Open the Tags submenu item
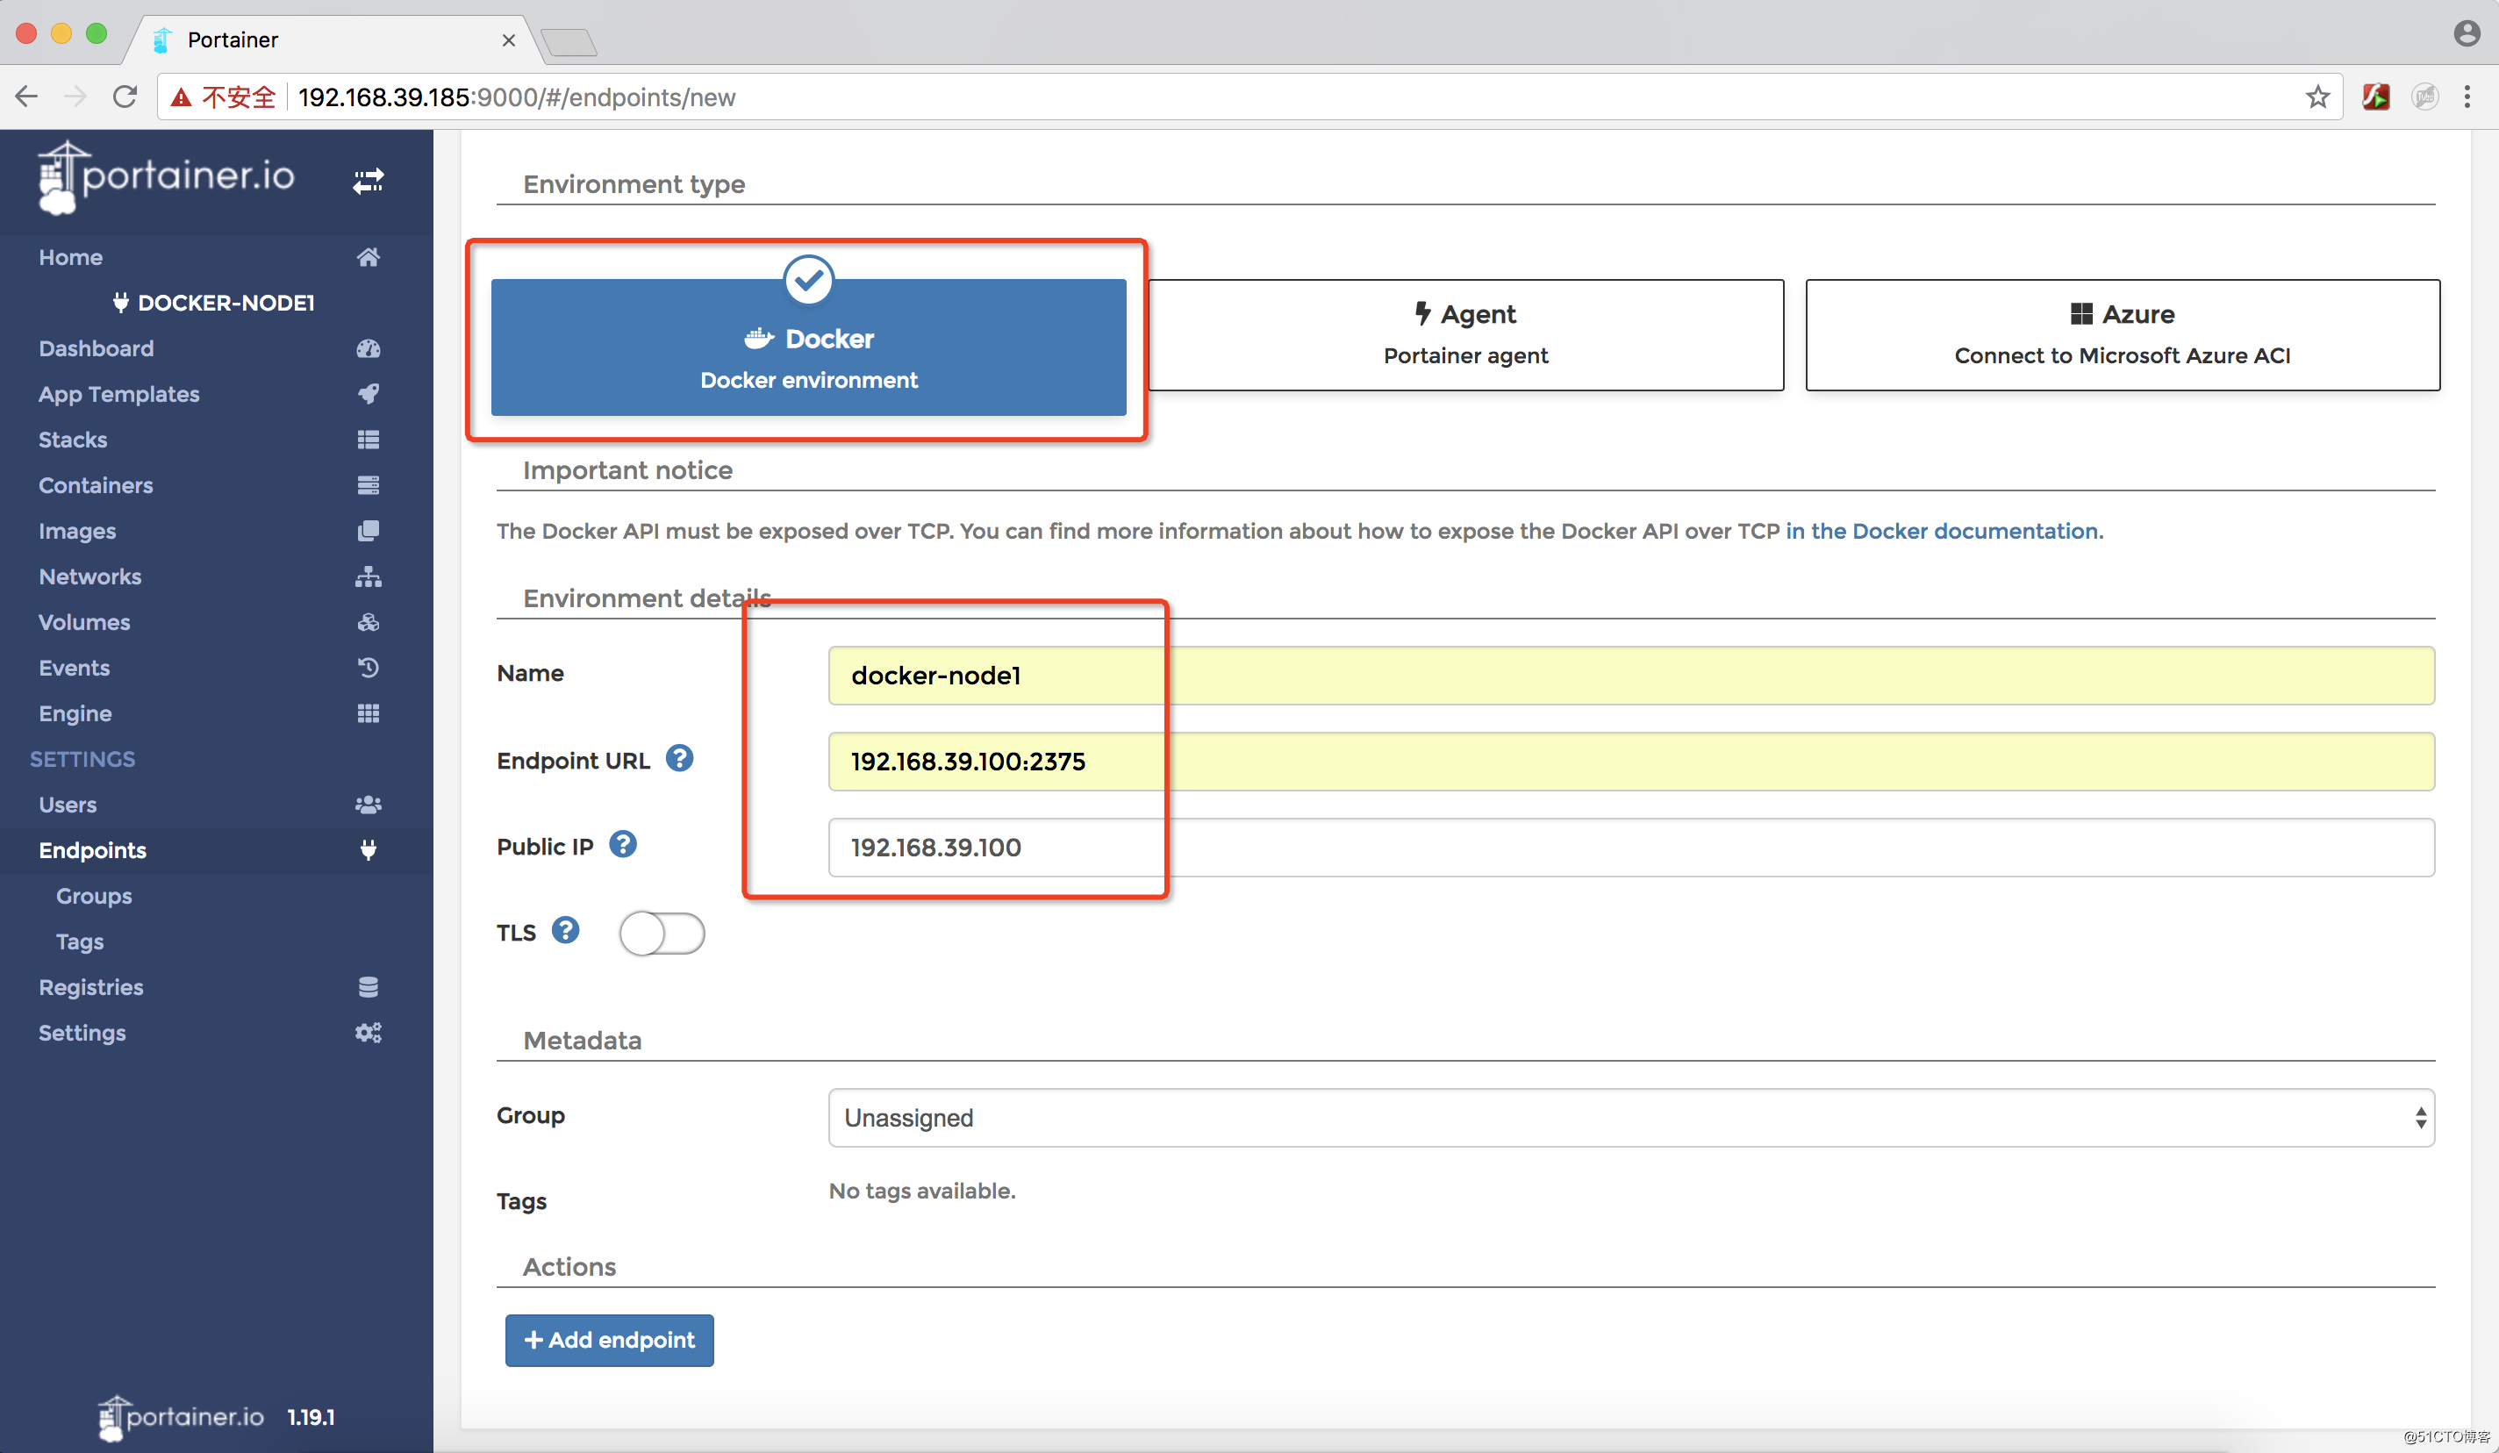 point(79,941)
